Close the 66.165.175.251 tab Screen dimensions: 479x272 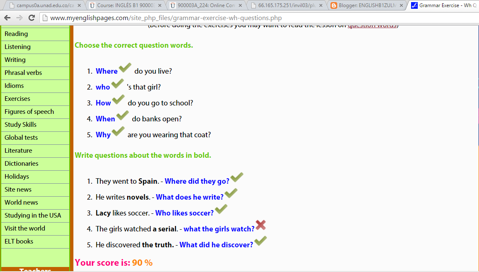[321, 5]
